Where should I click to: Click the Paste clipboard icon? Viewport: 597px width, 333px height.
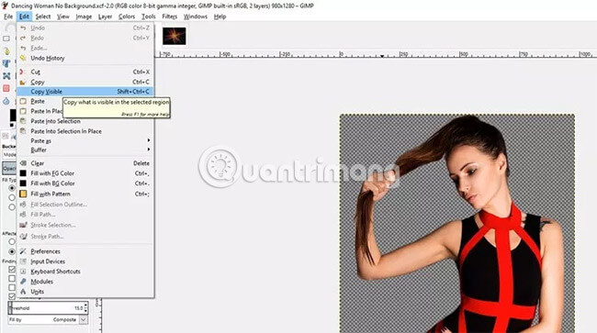[x=23, y=101]
